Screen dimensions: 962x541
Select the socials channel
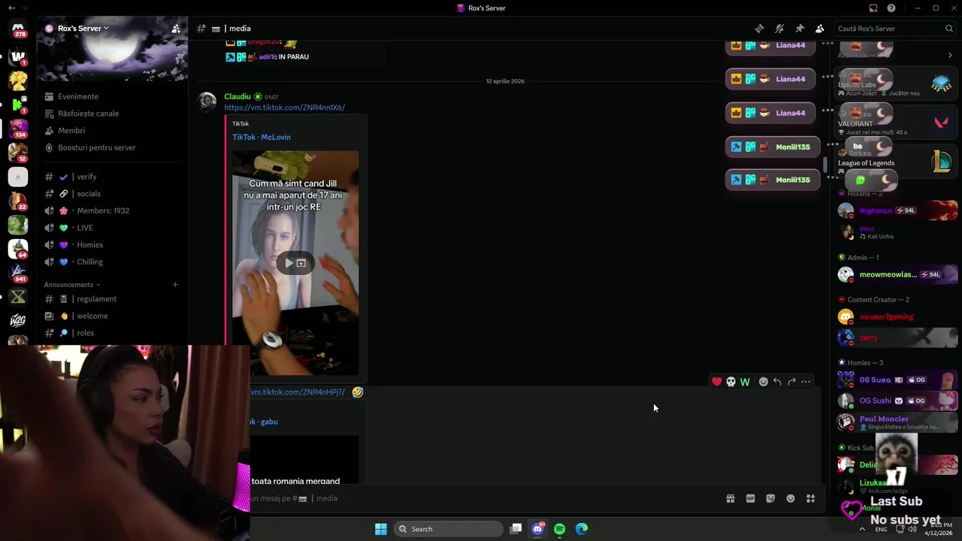(88, 194)
